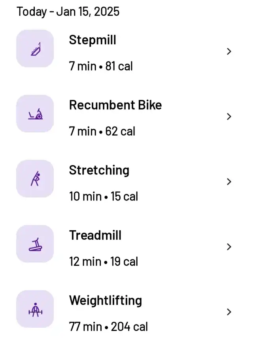Image resolution: width=253 pixels, height=338 pixels.
Task: Open the Weightlifting workout title
Action: pos(106,300)
